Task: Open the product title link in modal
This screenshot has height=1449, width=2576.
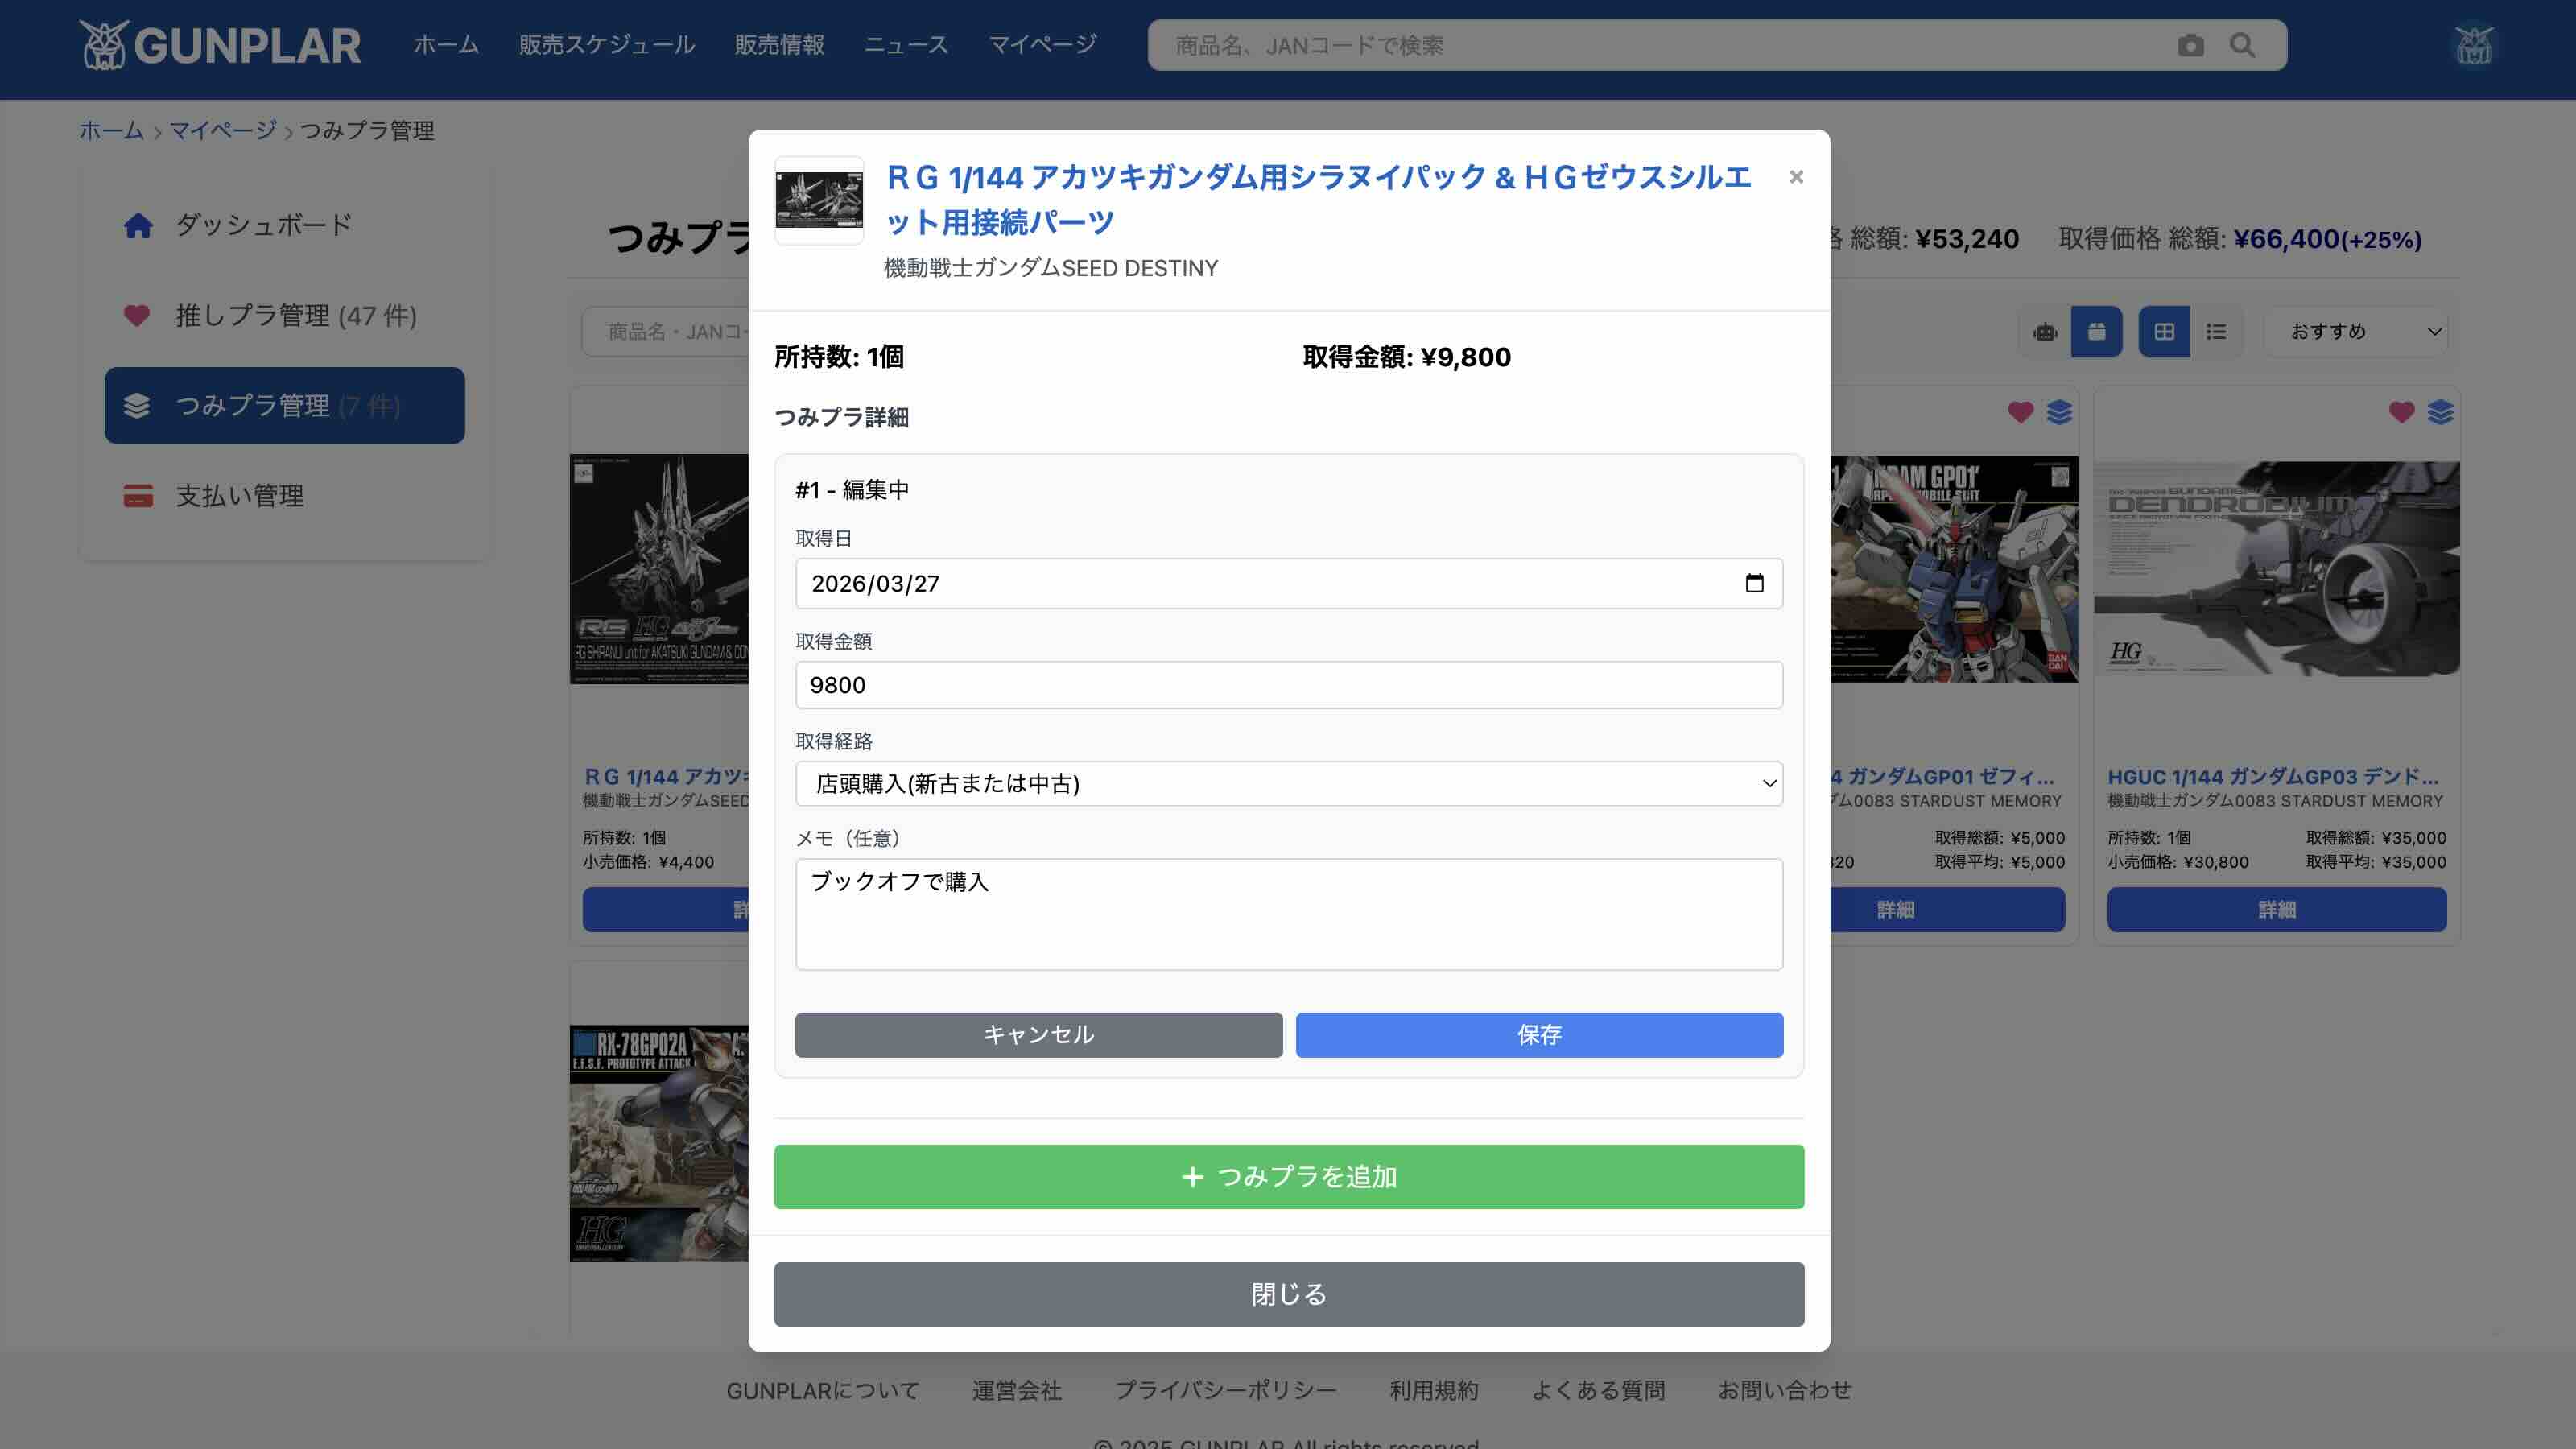Action: coord(1319,200)
